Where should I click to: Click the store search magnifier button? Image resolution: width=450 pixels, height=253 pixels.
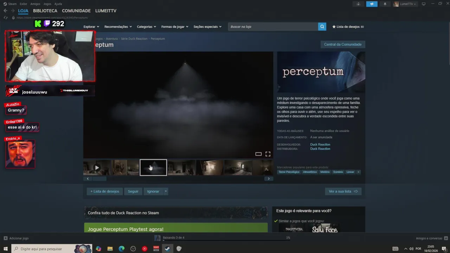point(322,27)
